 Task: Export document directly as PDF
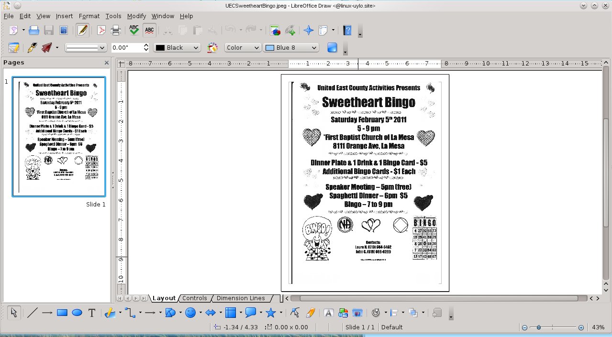(101, 31)
